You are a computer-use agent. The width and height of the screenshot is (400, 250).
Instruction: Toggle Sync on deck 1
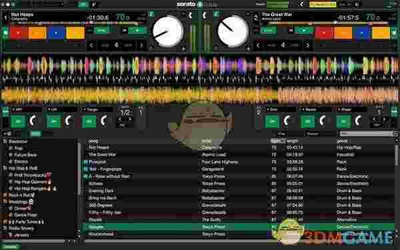tap(101, 31)
